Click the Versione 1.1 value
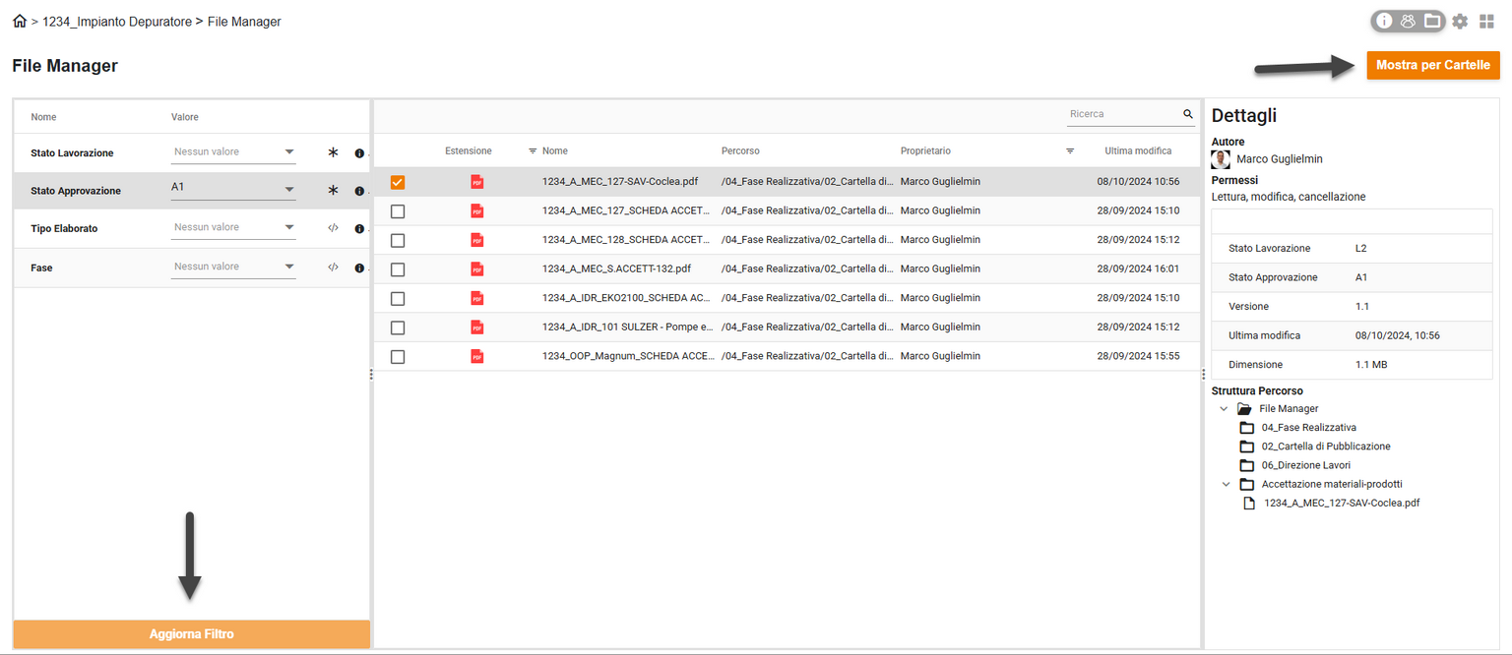The image size is (1512, 655). tap(1361, 307)
